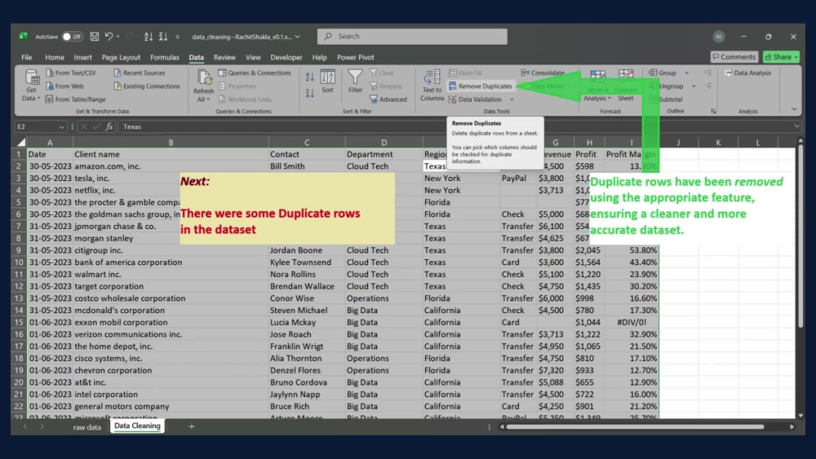Open Existing Connections

pos(147,86)
